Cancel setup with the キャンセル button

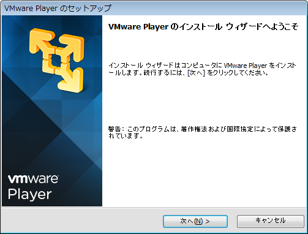(x=271, y=221)
